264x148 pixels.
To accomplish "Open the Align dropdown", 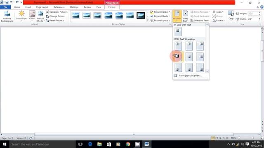I will [218, 12].
